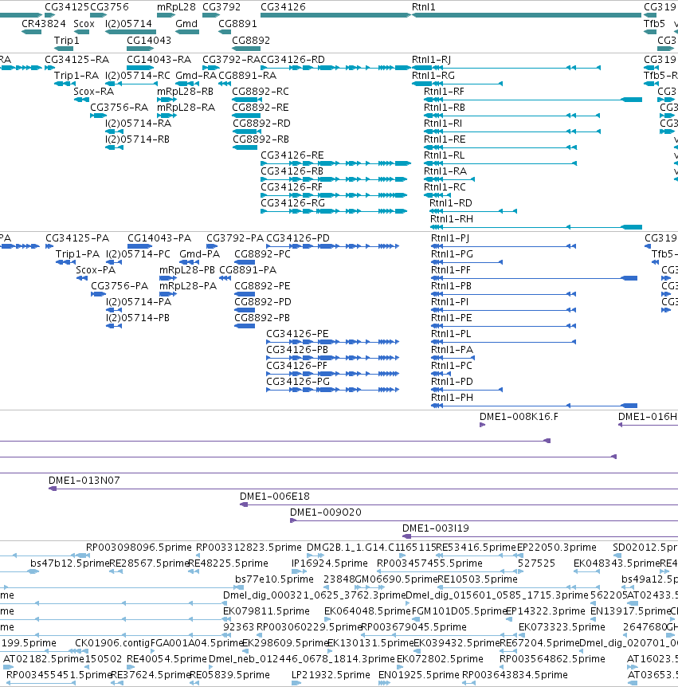
Task: Click transcript CG34126-RE
Action: pyautogui.click(x=292, y=155)
